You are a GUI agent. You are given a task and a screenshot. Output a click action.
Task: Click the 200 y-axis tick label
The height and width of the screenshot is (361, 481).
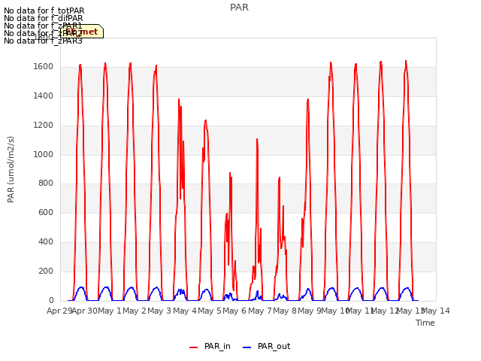tap(46, 271)
